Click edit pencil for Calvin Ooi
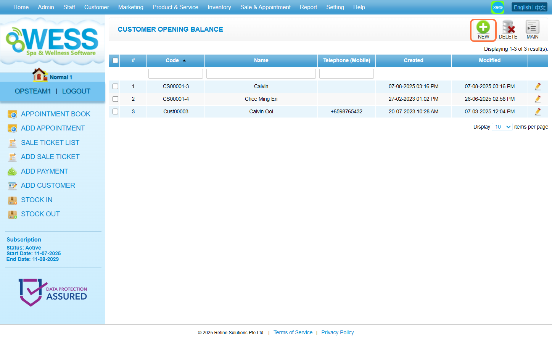Image resolution: width=552 pixels, height=348 pixels. (x=538, y=112)
